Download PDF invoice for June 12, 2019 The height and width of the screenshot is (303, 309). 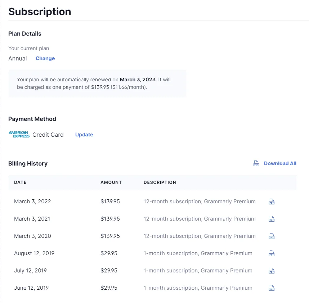coord(272,288)
